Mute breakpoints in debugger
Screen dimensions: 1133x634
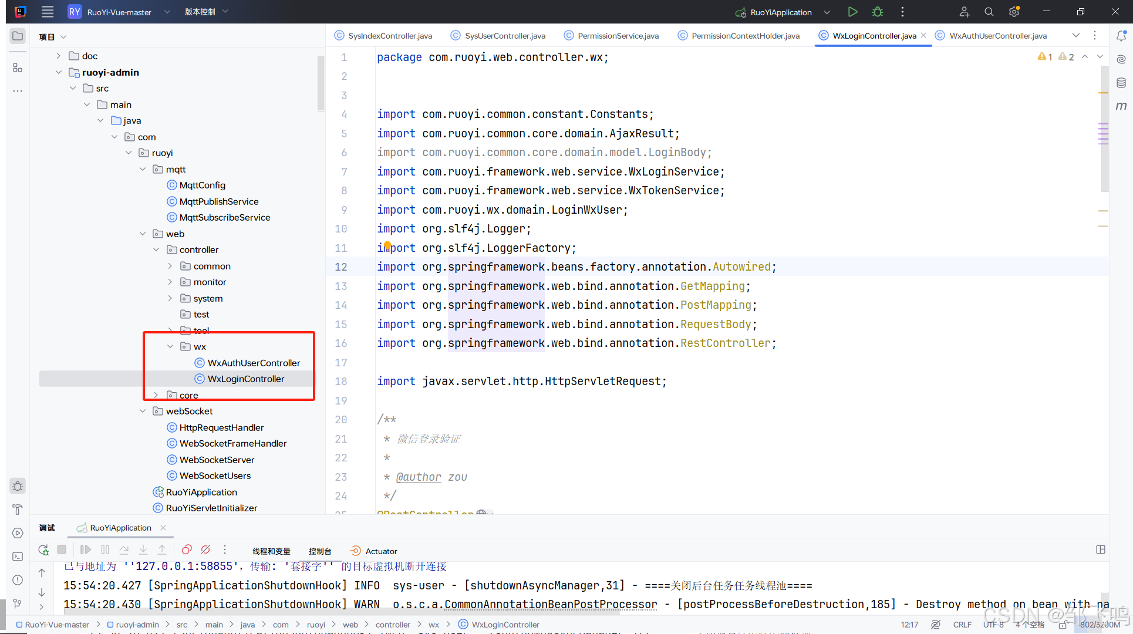click(x=205, y=550)
